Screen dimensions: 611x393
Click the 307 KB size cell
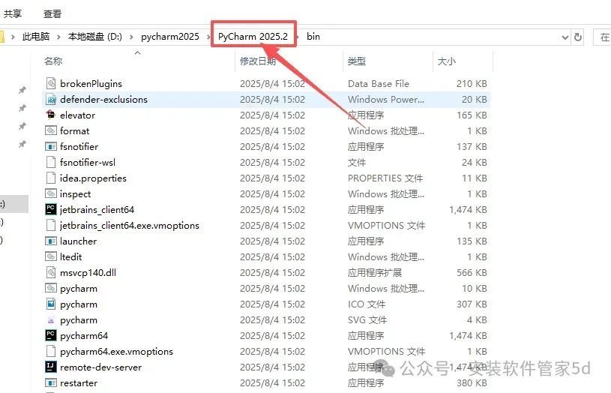[472, 304]
